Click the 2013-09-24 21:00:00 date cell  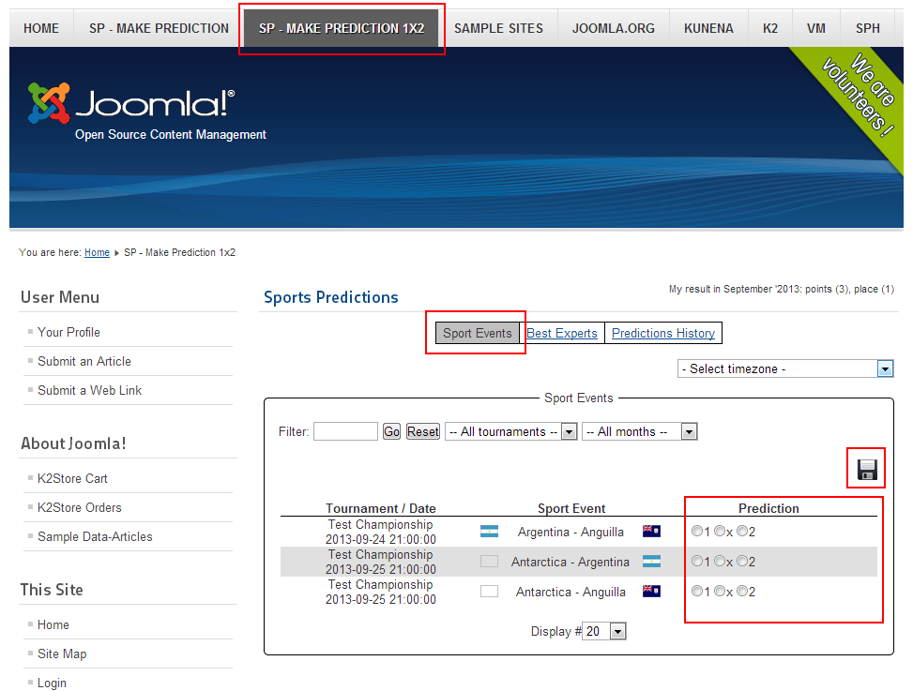381,539
